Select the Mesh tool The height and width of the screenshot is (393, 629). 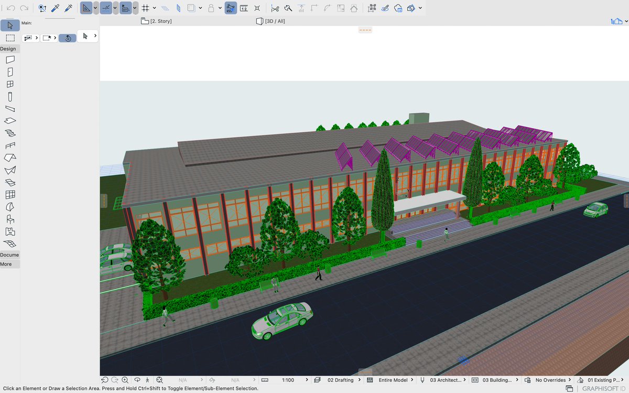(10, 243)
